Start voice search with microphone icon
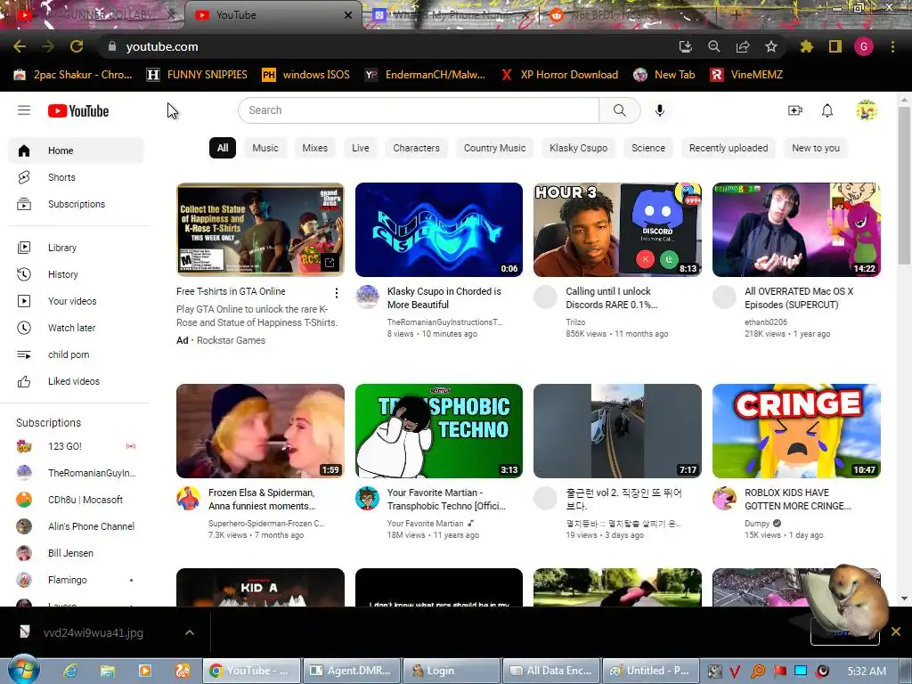Viewport: 912px width, 684px height. (x=660, y=110)
